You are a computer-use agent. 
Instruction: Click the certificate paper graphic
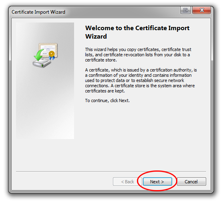pyautogui.click(x=48, y=50)
